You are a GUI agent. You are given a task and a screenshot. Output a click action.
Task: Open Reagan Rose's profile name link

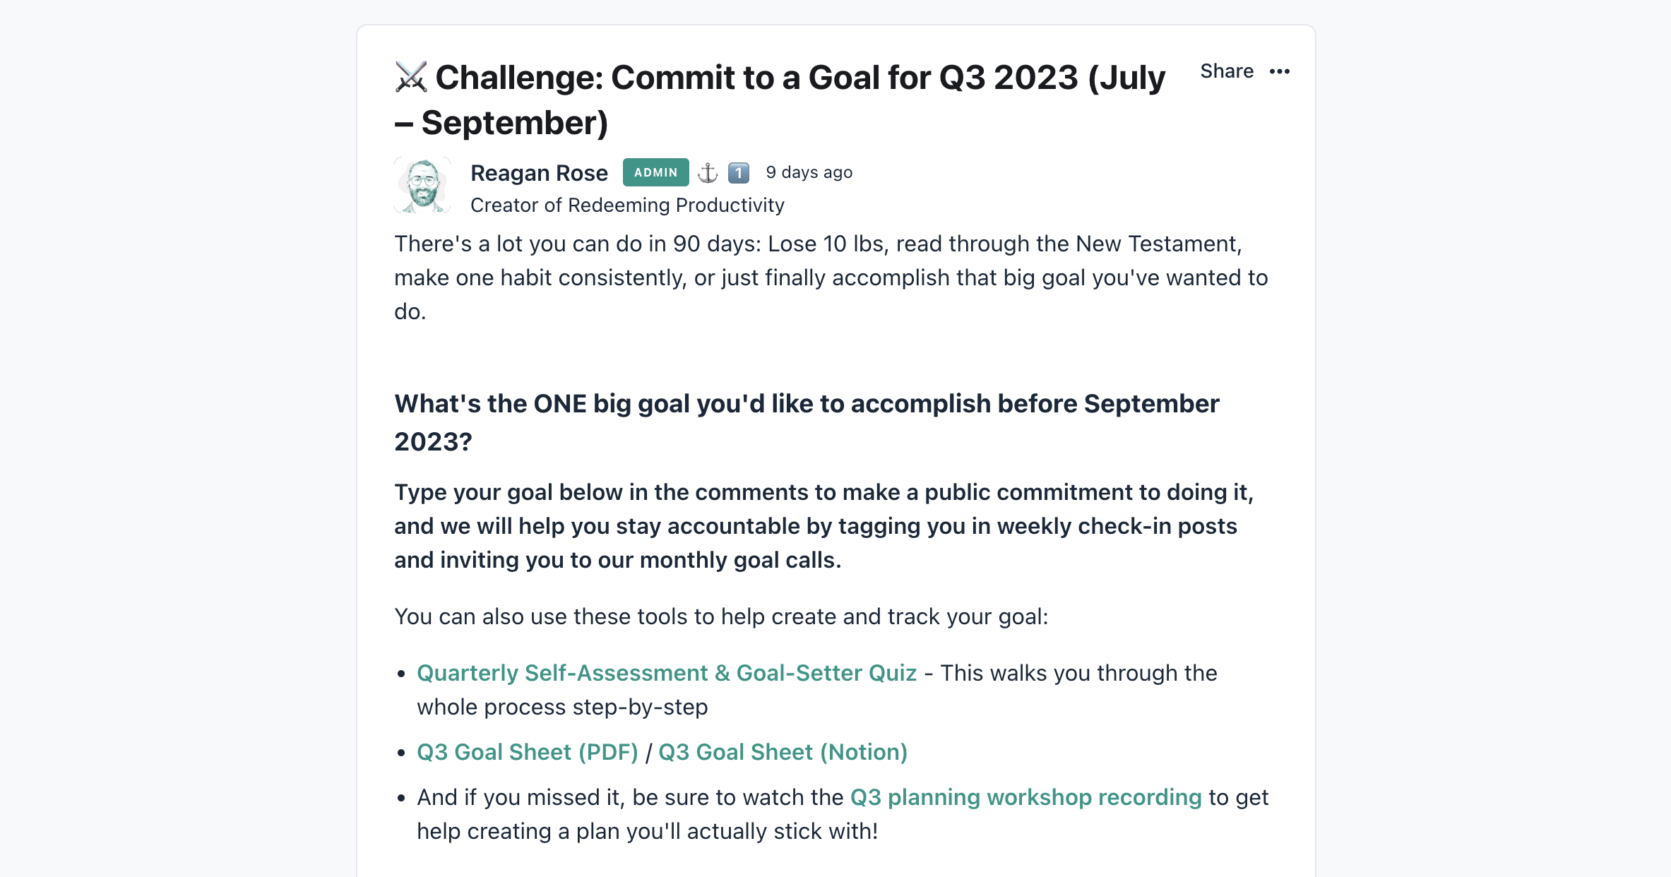coord(539,172)
